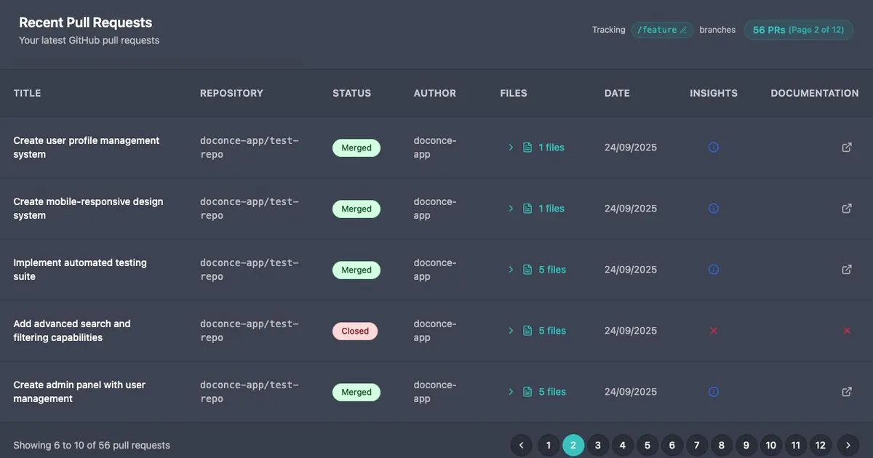Click file icon in admin panel row
The image size is (873, 458).
tap(527, 392)
